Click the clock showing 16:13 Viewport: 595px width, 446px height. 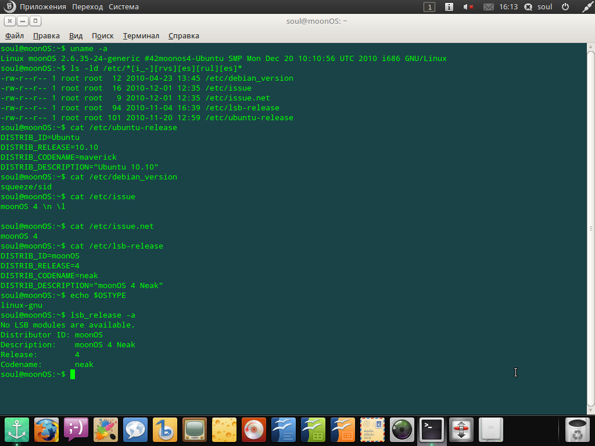508,7
